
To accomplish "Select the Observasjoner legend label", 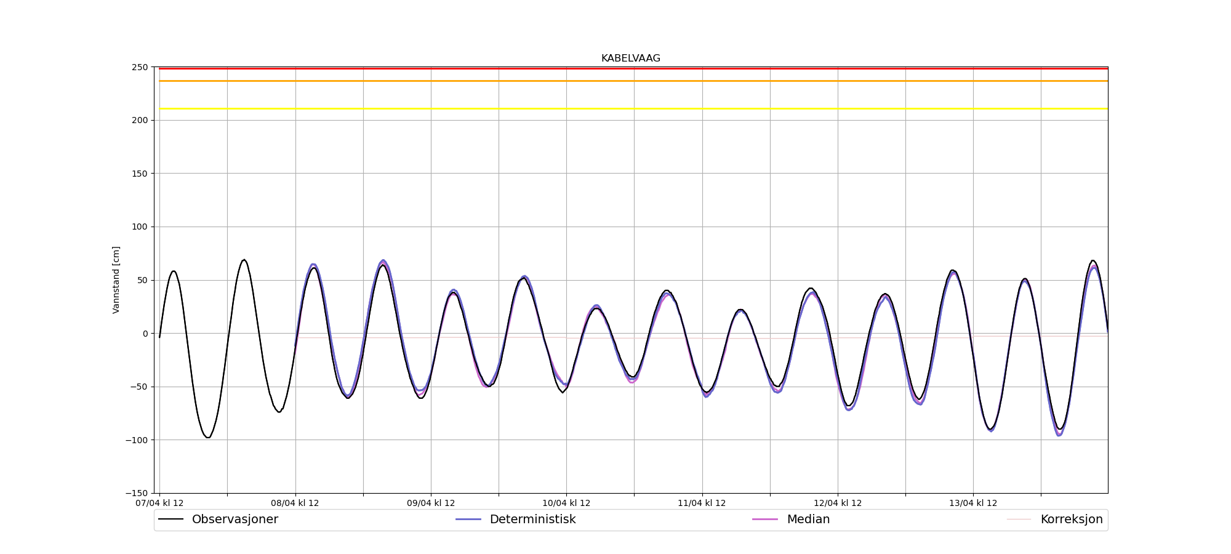I will pos(235,520).
